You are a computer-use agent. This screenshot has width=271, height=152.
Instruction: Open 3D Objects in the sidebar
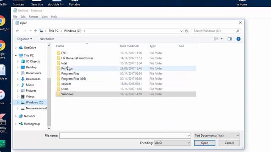click(33, 61)
